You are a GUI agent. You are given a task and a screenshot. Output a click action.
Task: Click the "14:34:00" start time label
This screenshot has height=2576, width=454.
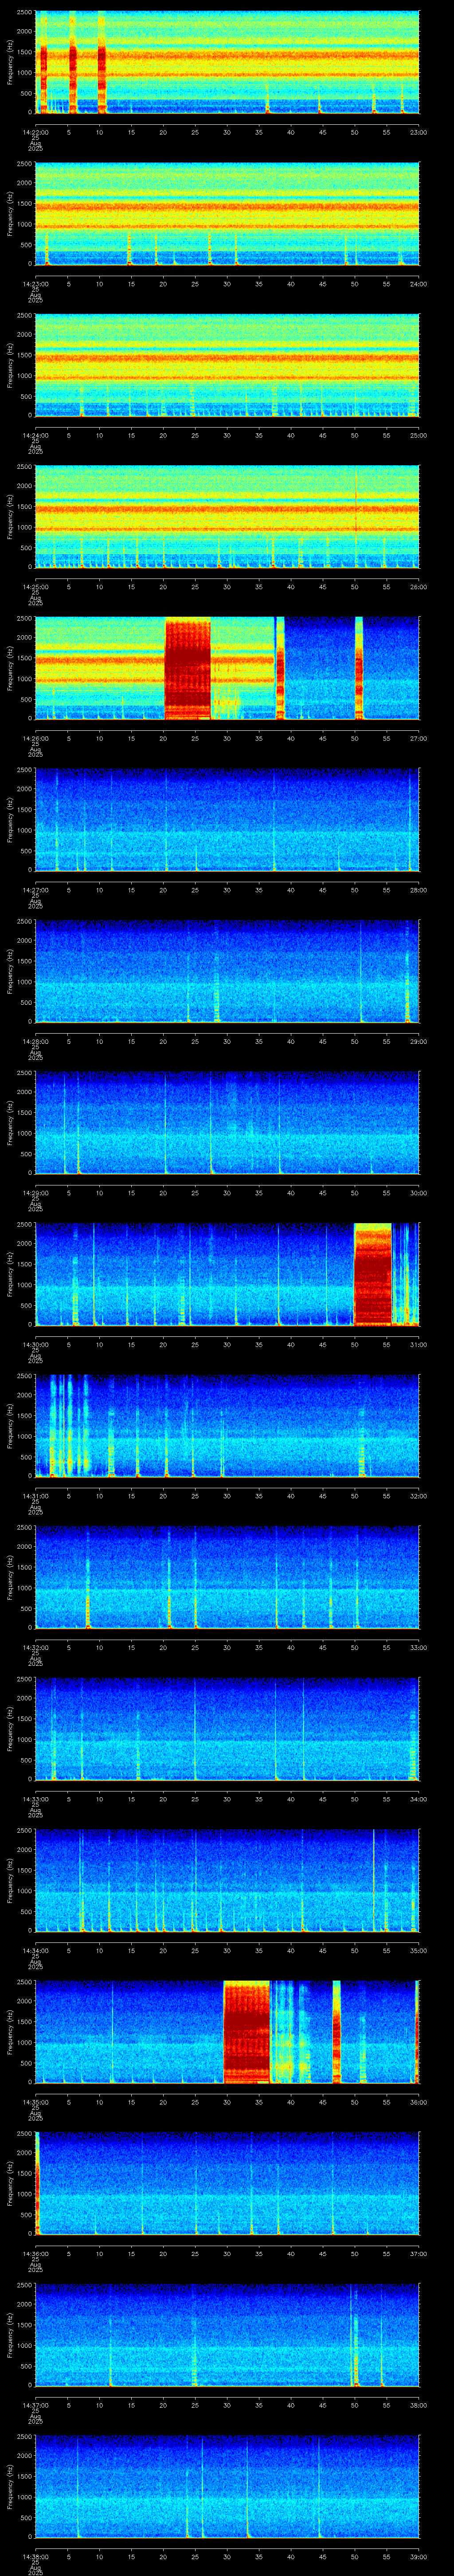(x=35, y=1950)
